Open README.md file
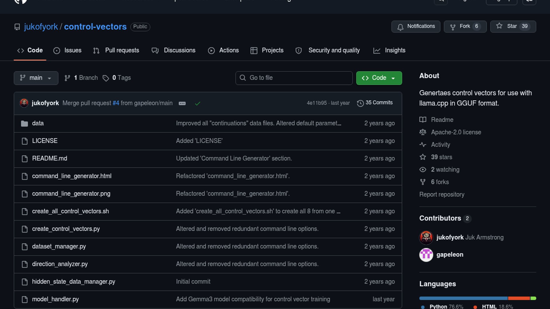550x309 pixels. [50, 159]
